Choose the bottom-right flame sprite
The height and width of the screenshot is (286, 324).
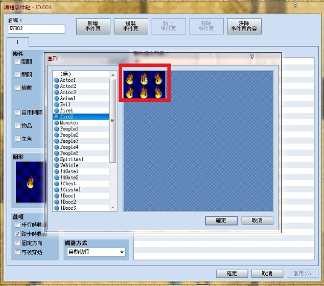click(x=158, y=92)
